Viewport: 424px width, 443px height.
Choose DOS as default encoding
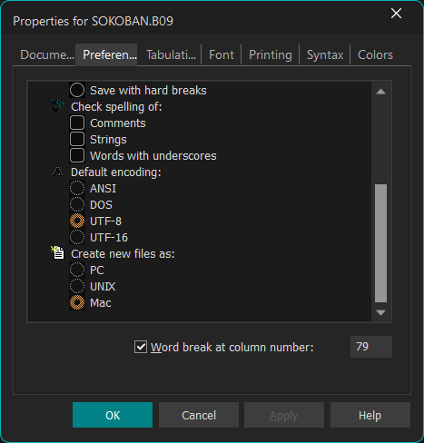click(x=77, y=204)
